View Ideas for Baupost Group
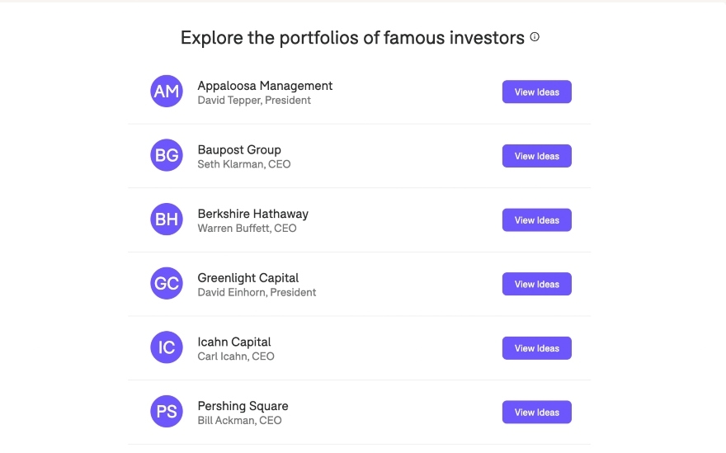 pos(536,156)
